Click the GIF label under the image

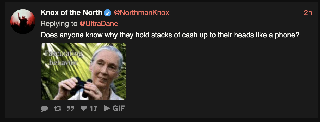(x=119, y=109)
